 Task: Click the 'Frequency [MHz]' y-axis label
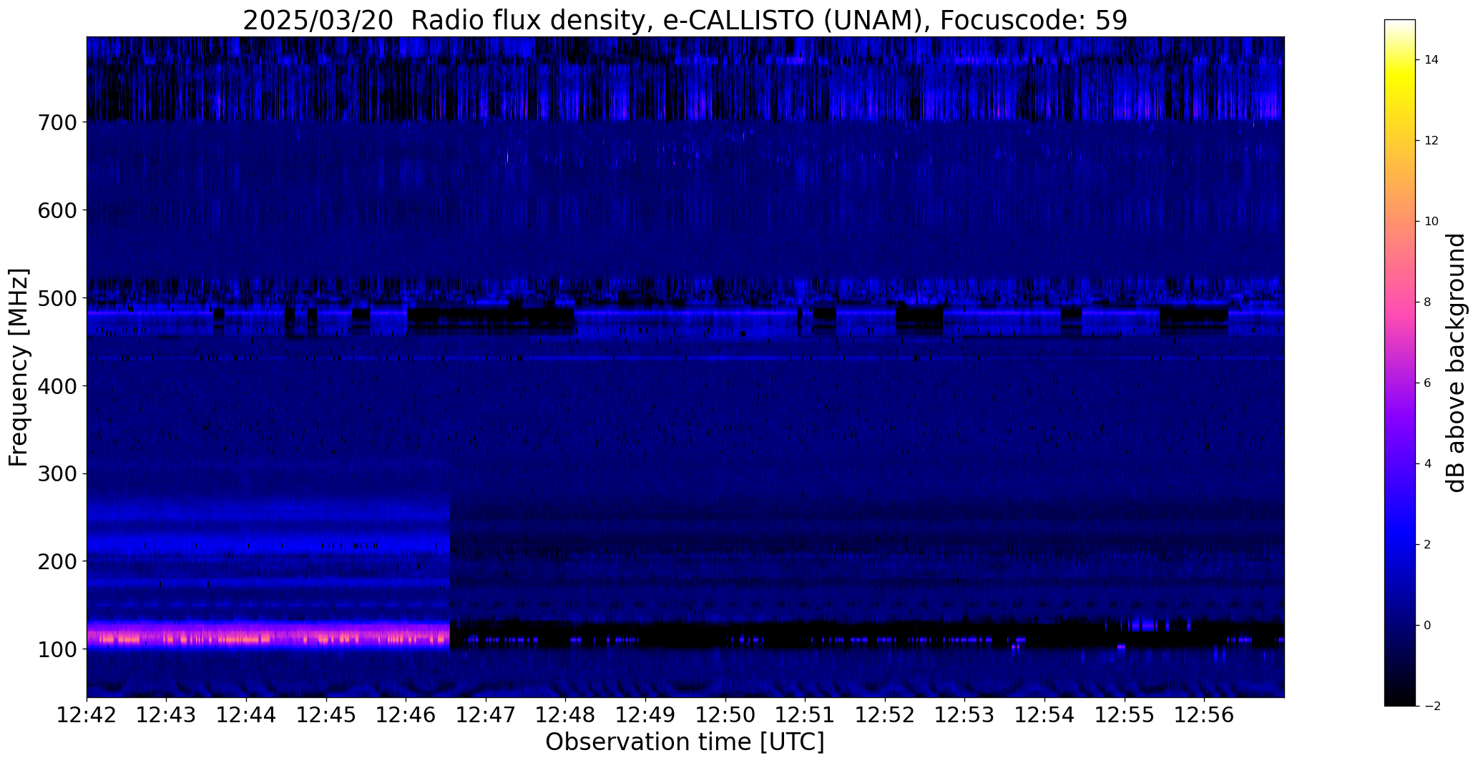[19, 367]
